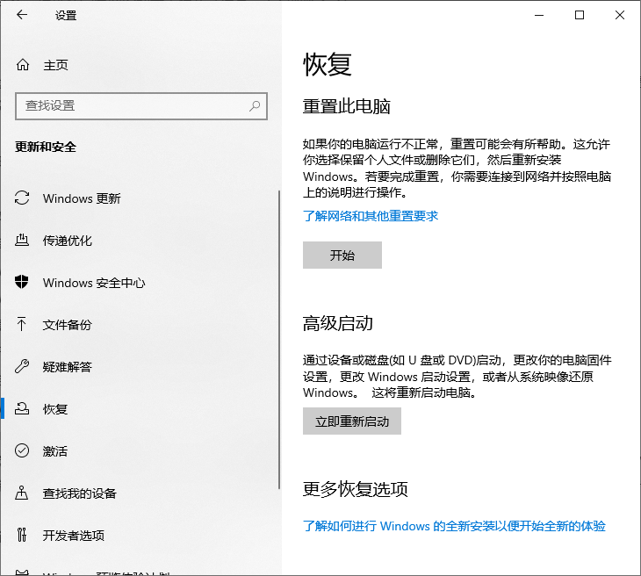The width and height of the screenshot is (641, 576).
Task: Click the back arrow icon
Action: tap(22, 15)
